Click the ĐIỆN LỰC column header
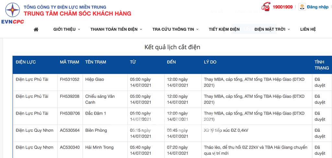Screen dimensions: 332x158 pyautogui.click(x=26, y=62)
